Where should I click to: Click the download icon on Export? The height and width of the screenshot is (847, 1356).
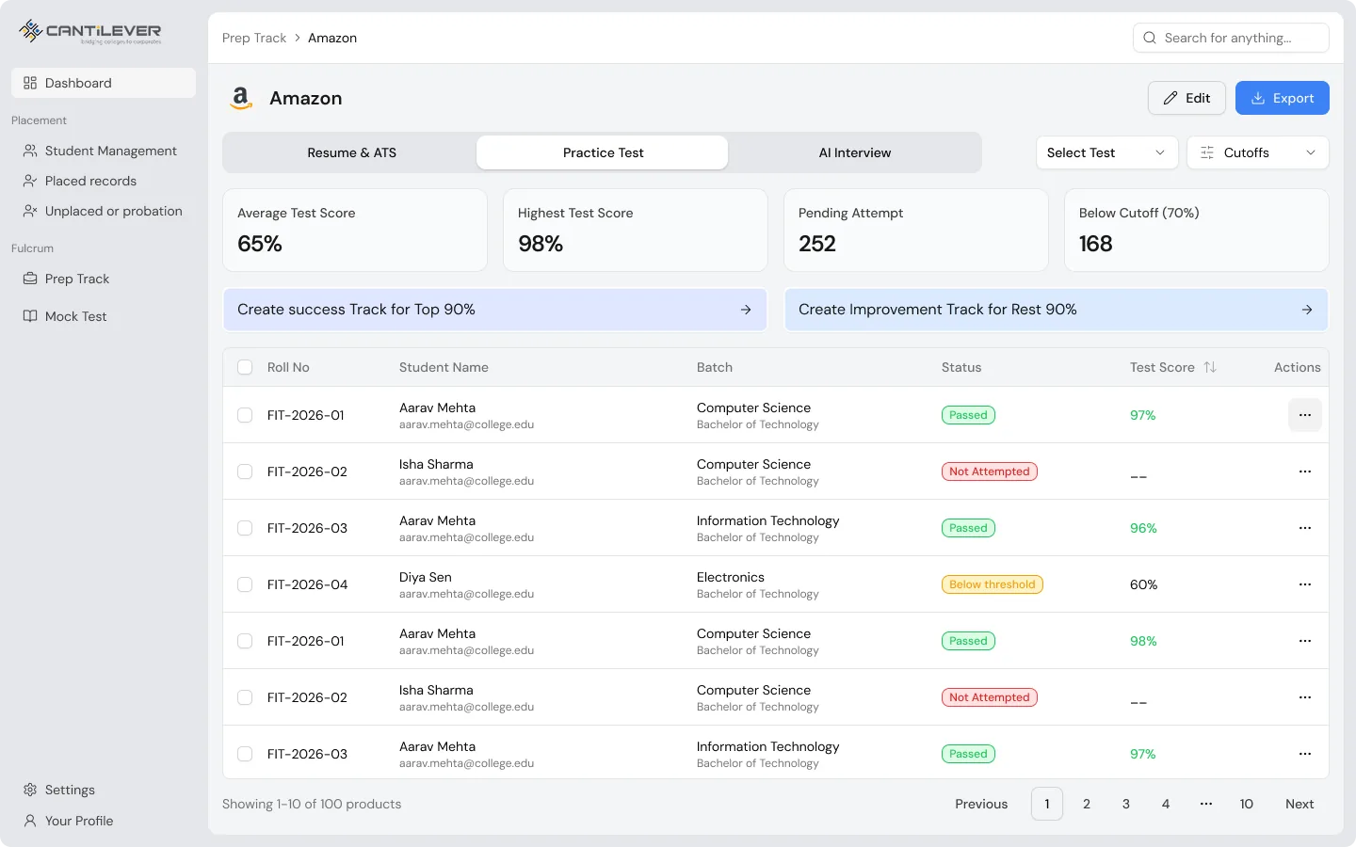pyautogui.click(x=1258, y=98)
